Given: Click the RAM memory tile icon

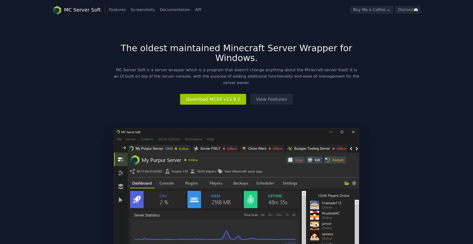Looking at the screenshot, I should (194, 200).
